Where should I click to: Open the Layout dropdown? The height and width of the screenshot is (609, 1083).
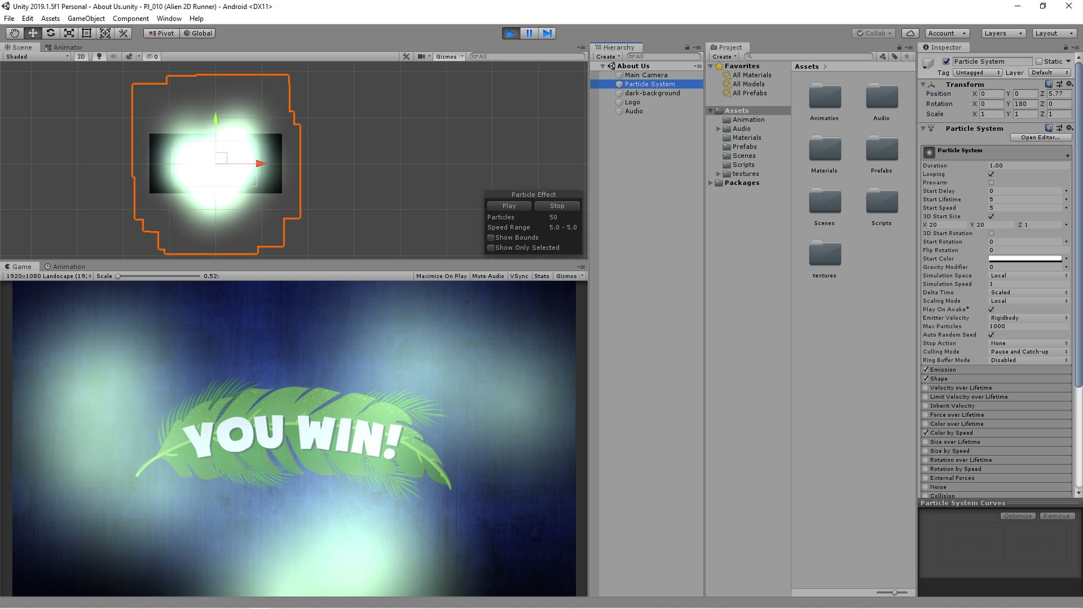(1054, 33)
